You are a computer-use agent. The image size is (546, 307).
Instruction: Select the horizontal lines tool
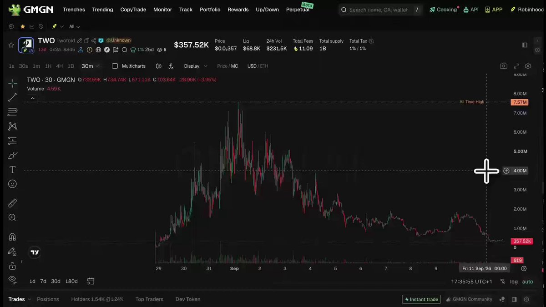(x=12, y=112)
